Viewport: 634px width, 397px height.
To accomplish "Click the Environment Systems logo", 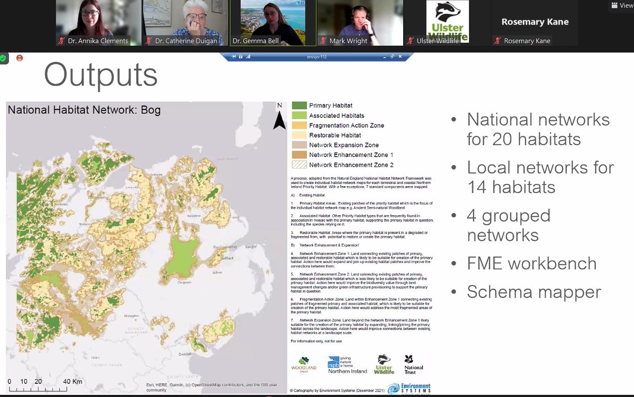I will pos(409,389).
